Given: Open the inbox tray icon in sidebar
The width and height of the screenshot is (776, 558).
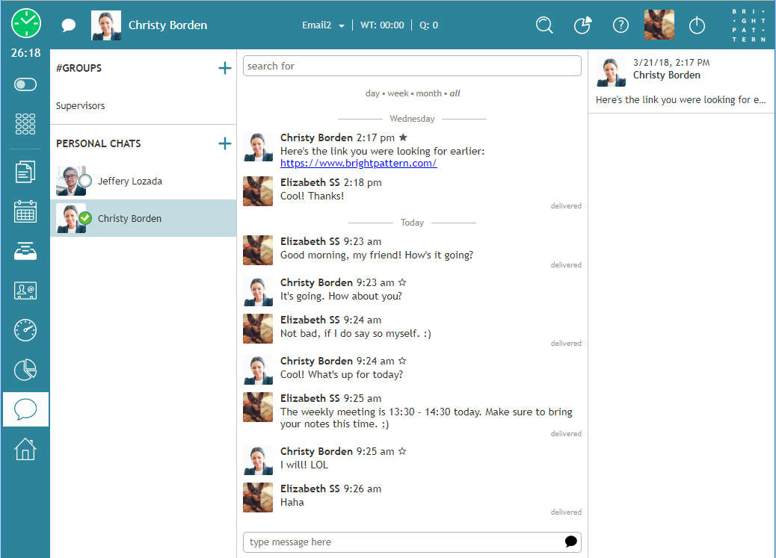Looking at the screenshot, I should point(25,251).
